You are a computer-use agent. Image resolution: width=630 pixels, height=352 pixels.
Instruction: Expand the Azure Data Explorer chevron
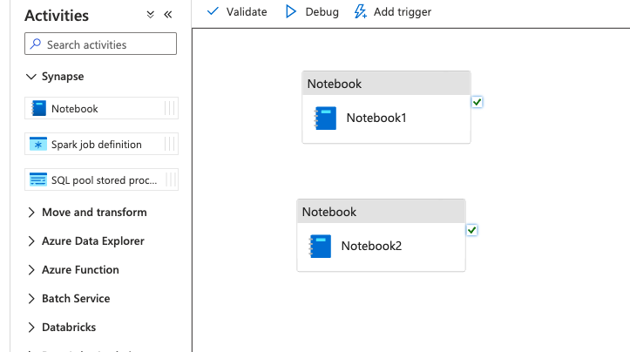click(31, 241)
